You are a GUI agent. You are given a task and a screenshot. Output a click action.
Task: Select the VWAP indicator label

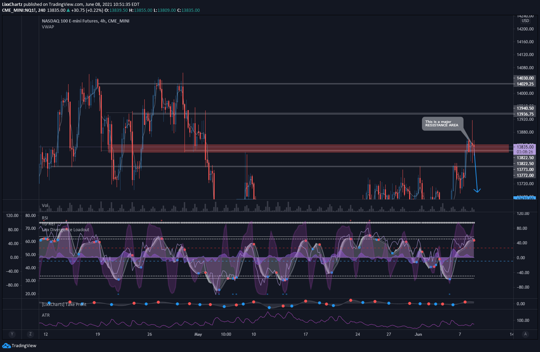[x=48, y=27]
